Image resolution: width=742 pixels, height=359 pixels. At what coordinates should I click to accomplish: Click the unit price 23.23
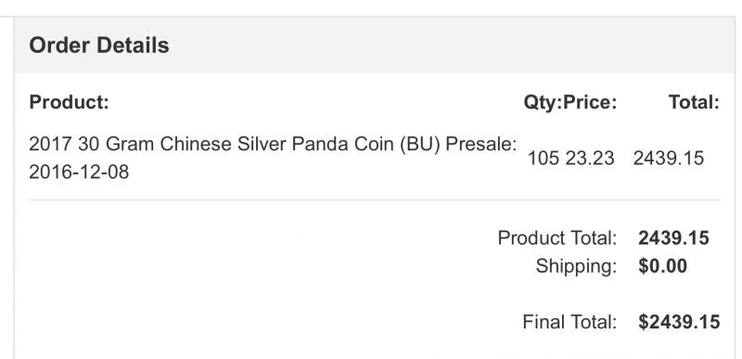(590, 158)
